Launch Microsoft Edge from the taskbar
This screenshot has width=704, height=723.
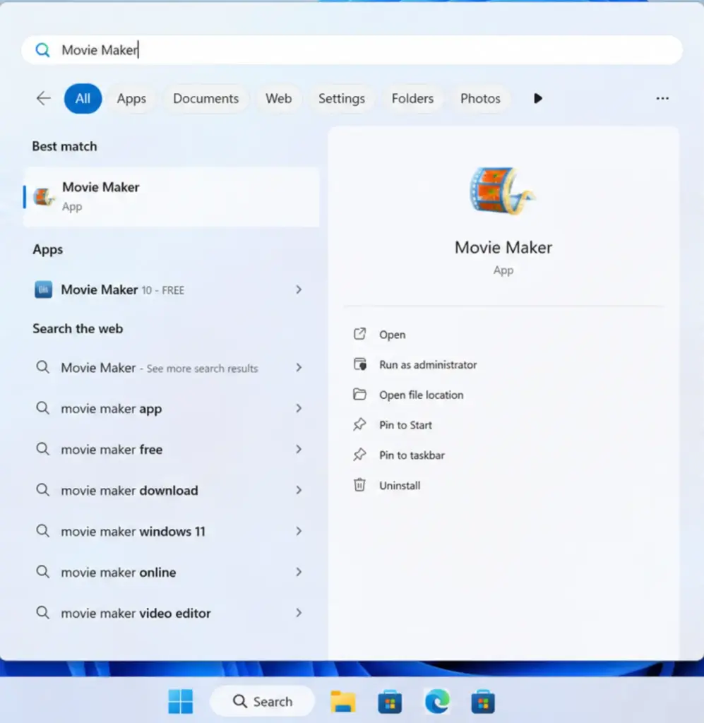437,701
